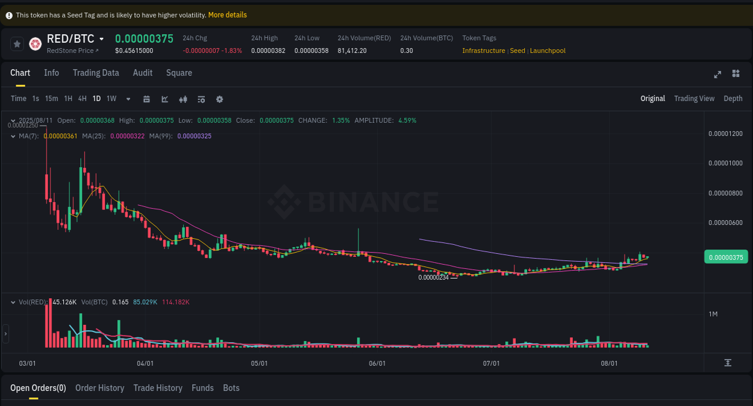Image resolution: width=753 pixels, height=406 pixels.
Task: Open the candlestick chart style icon
Action: point(183,99)
